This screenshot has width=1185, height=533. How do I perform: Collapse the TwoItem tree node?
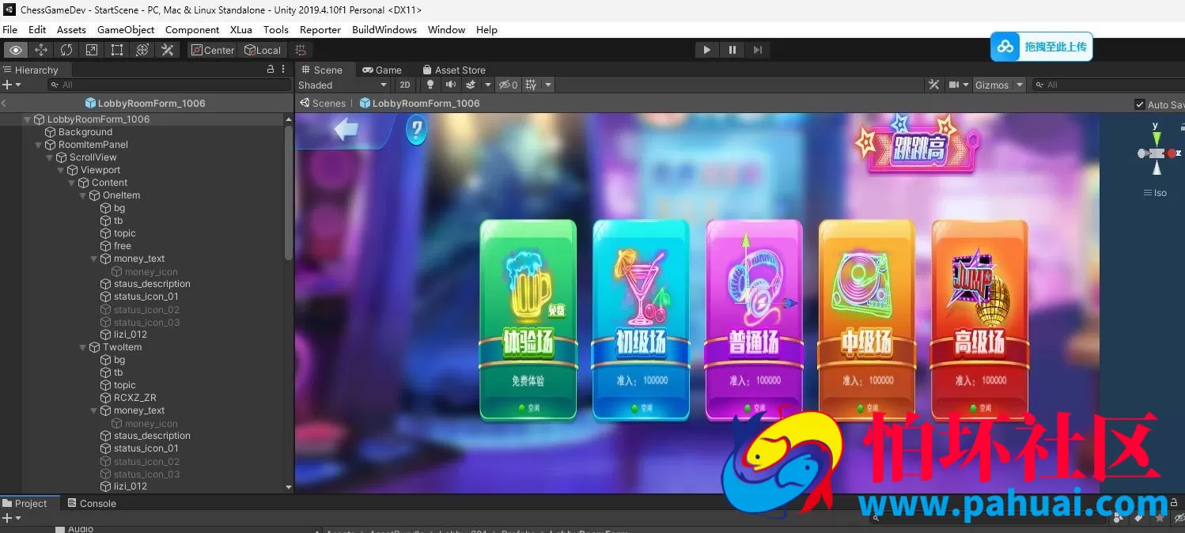(83, 347)
